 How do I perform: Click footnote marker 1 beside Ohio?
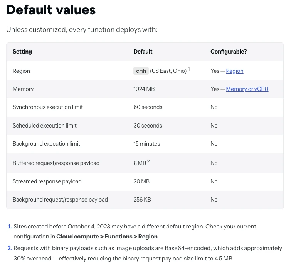(189, 69)
